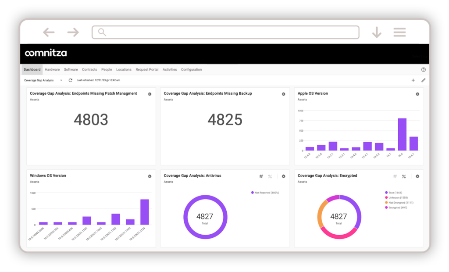Switch Antivirus widget to percent view
This screenshot has height=272, width=449.
pos(270,176)
